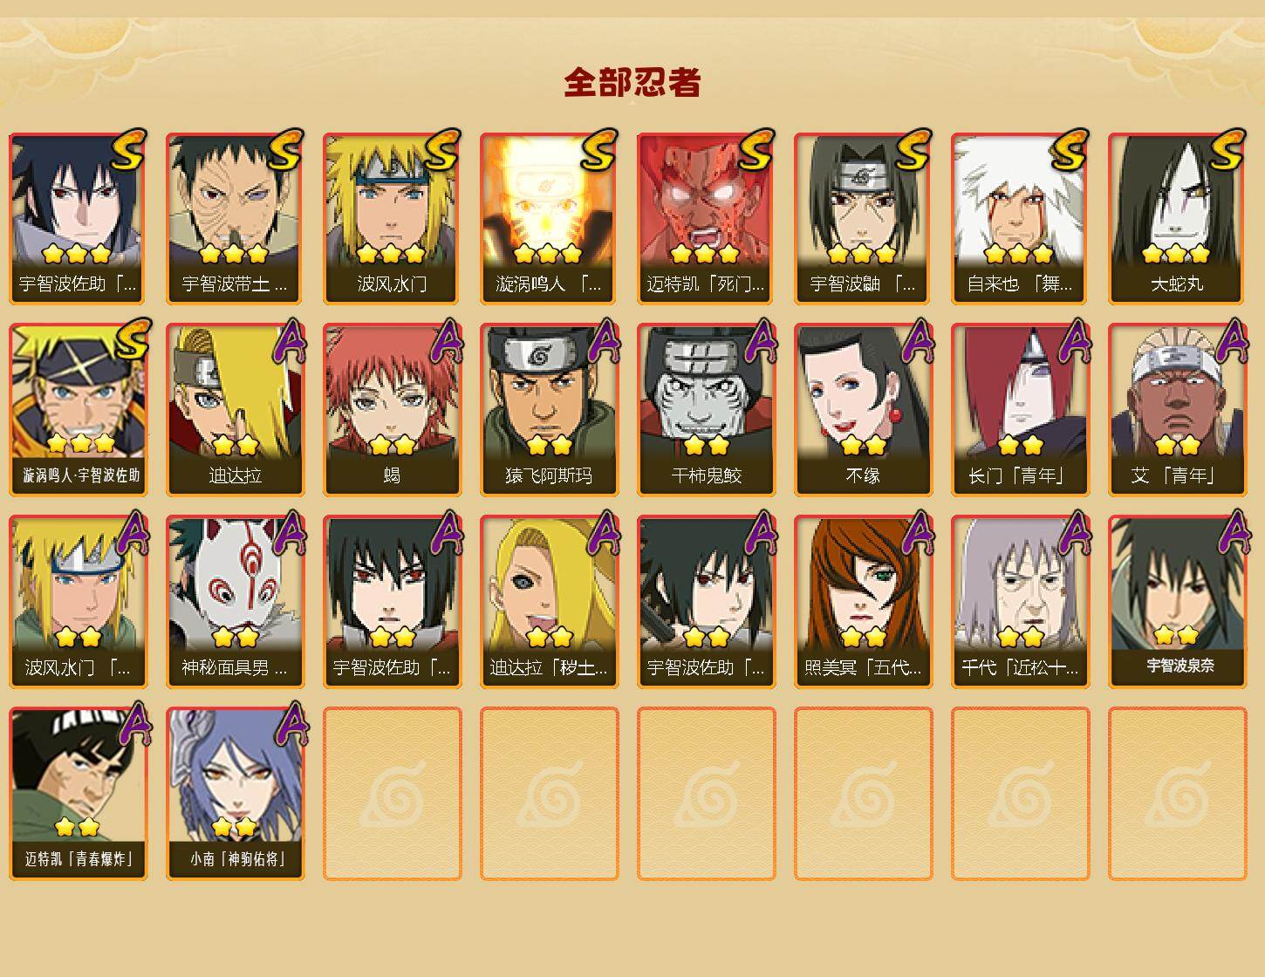Pick the 照美冥「五代」 ninja card
Image resolution: width=1265 pixels, height=977 pixels.
[863, 602]
